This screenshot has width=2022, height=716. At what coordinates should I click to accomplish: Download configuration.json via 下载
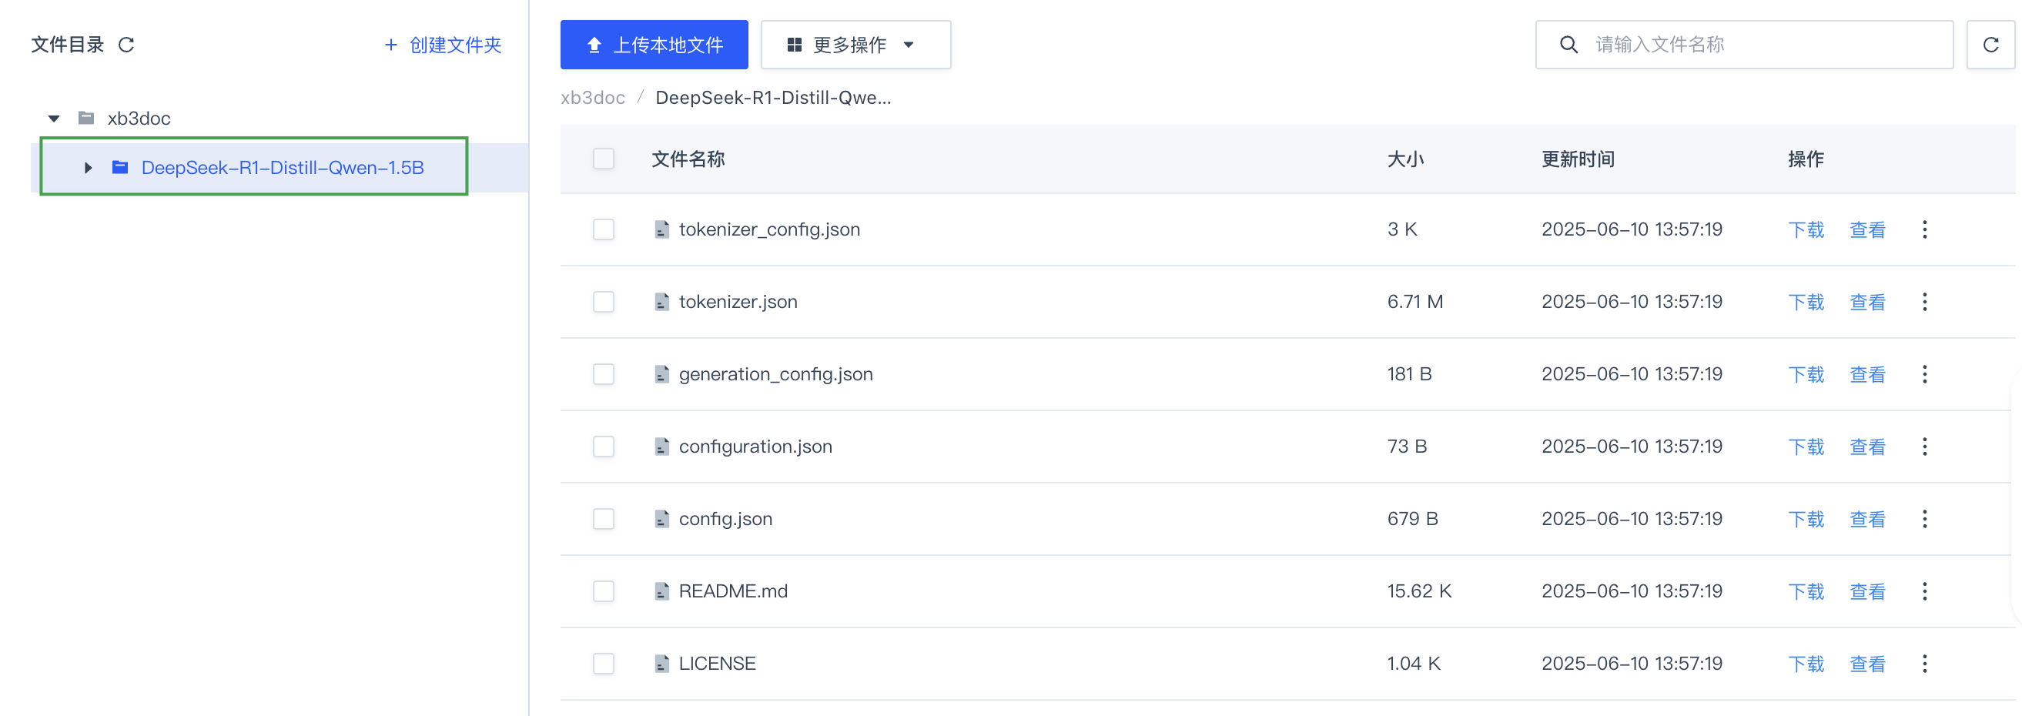pyautogui.click(x=1806, y=447)
